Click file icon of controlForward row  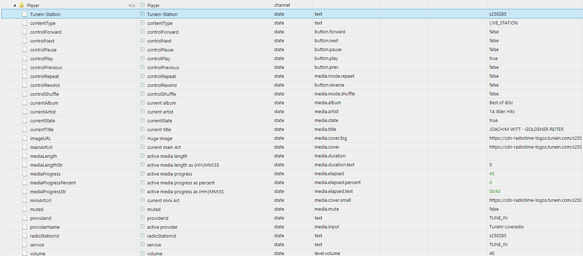24,32
